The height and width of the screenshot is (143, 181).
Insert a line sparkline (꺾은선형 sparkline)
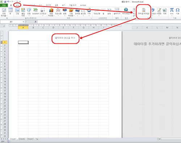(97, 11)
